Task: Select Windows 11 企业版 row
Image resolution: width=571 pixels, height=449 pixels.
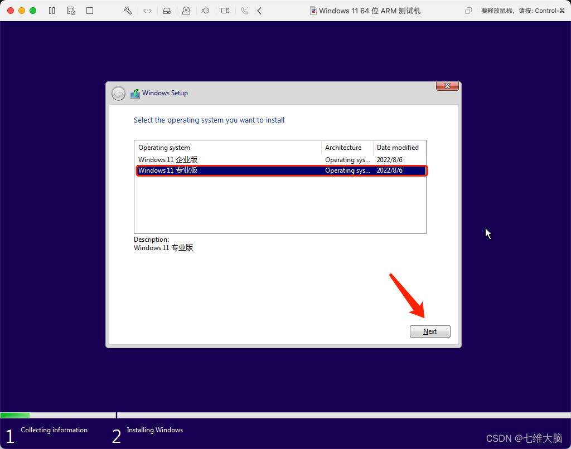Action: 280,160
